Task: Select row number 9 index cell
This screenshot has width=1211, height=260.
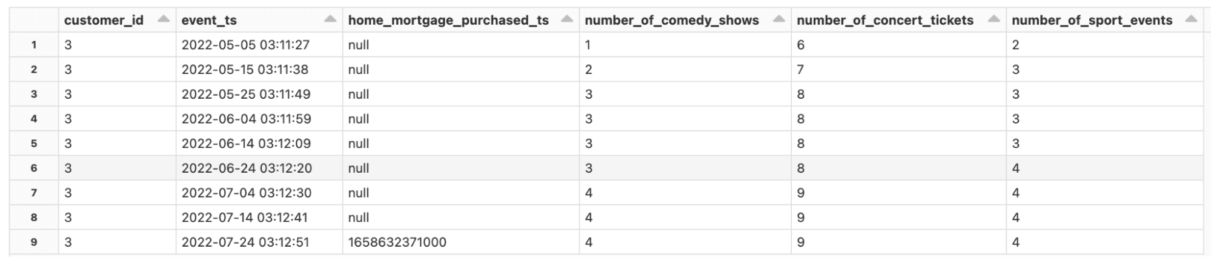Action: (34, 242)
